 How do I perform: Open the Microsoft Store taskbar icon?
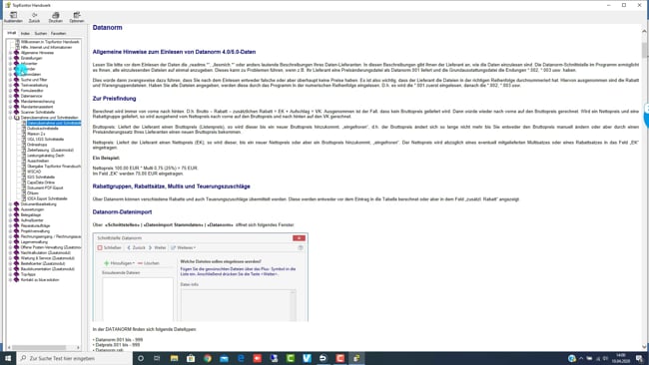[191, 358]
